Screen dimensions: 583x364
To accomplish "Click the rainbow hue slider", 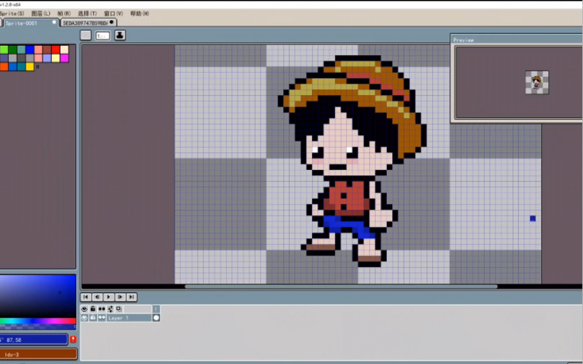I will 38,322.
